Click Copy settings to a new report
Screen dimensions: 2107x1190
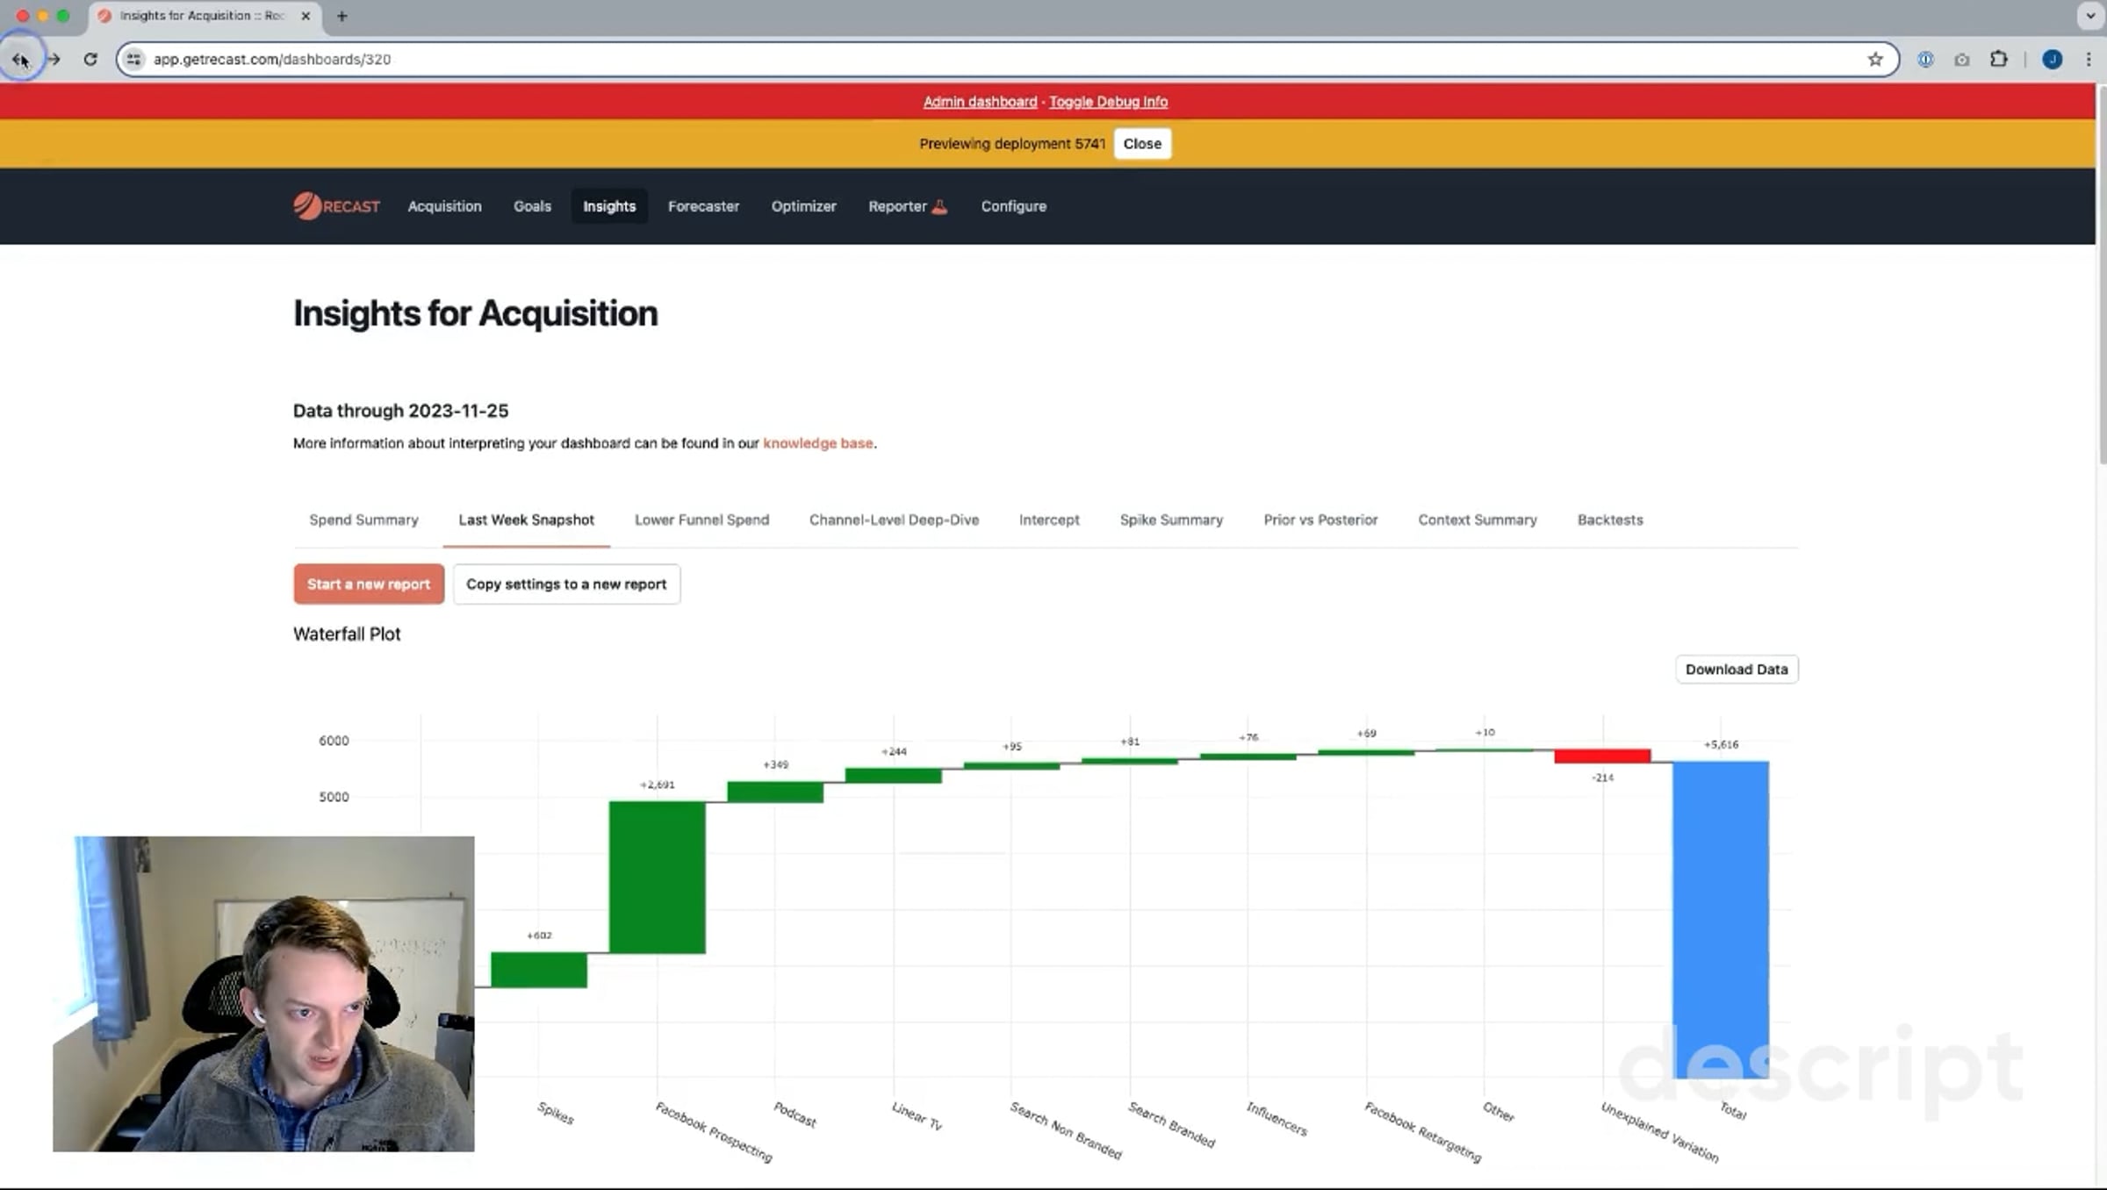(x=566, y=584)
